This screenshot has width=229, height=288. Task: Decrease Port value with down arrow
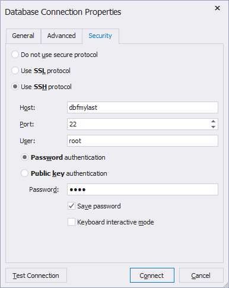213,127
